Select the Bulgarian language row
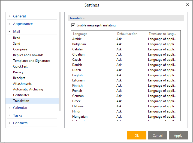Screen dimensions: 193x143 (x=126, y=44)
